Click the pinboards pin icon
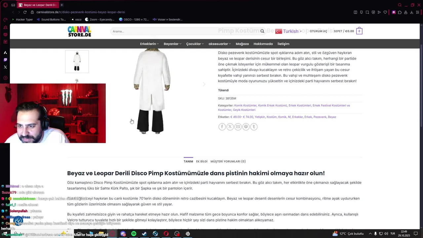The height and width of the screenshot is (238, 423). click(361, 12)
